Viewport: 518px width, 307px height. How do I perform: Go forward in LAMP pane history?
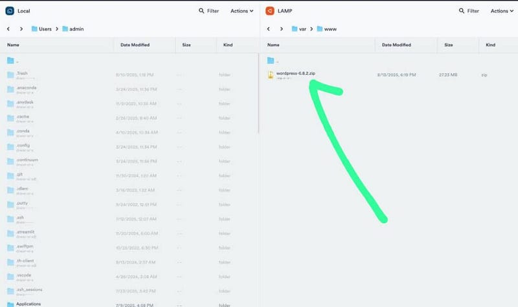pos(281,29)
